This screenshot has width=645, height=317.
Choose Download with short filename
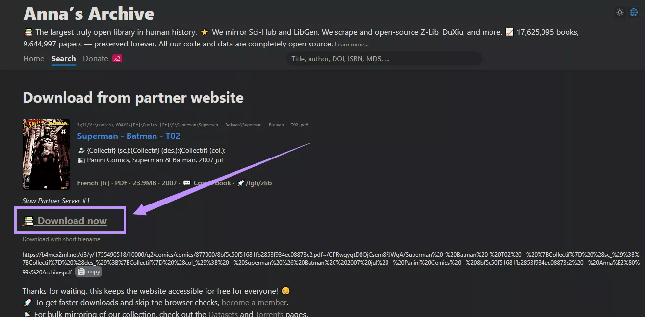pos(61,239)
